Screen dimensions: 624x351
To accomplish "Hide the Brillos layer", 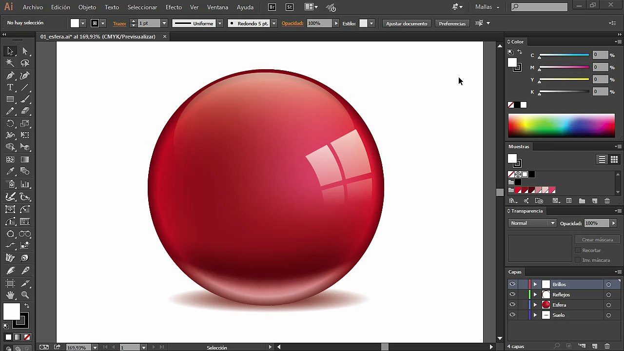I will 512,284.
